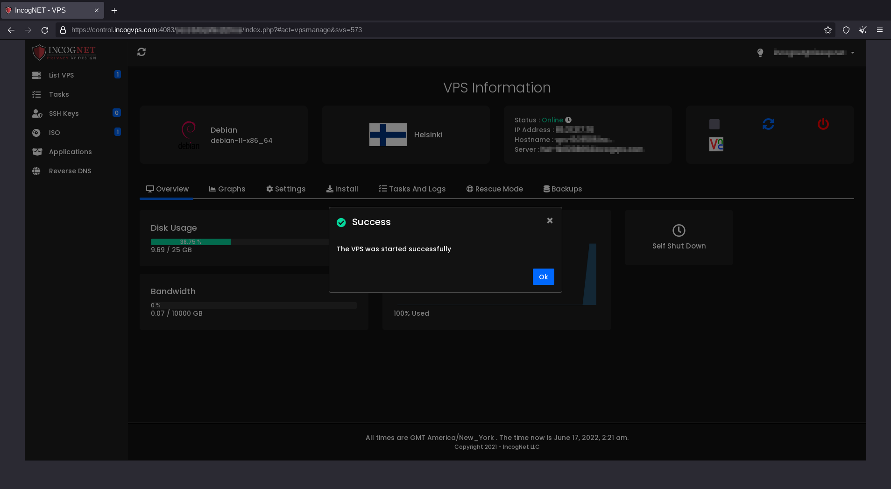
Task: Stop the VPS with the square icon
Action: coord(714,124)
